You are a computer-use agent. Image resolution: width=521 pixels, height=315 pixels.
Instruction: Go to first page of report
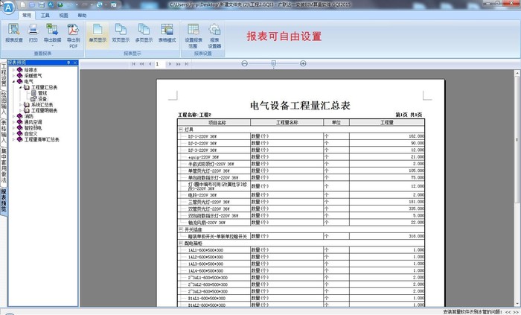click(x=133, y=64)
